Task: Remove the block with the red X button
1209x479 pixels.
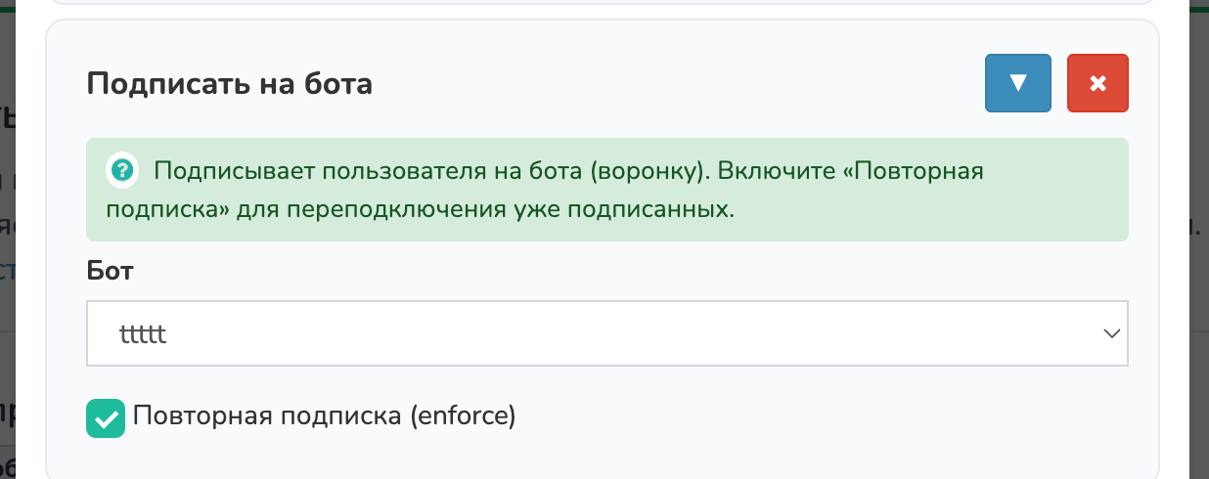Action: [1097, 83]
